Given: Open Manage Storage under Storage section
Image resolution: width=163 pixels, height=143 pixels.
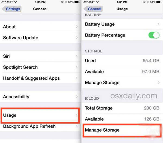Looking at the screenshot, I should click(122, 83).
